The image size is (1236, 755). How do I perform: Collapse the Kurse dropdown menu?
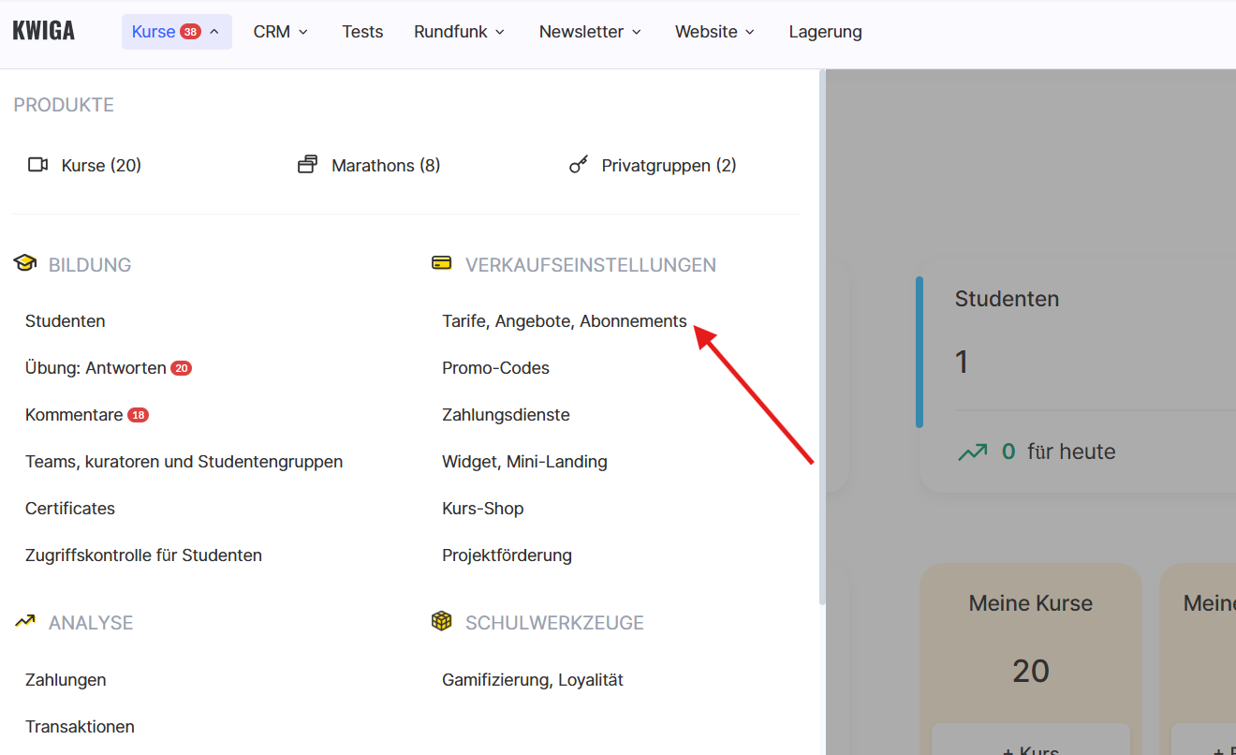tap(177, 32)
